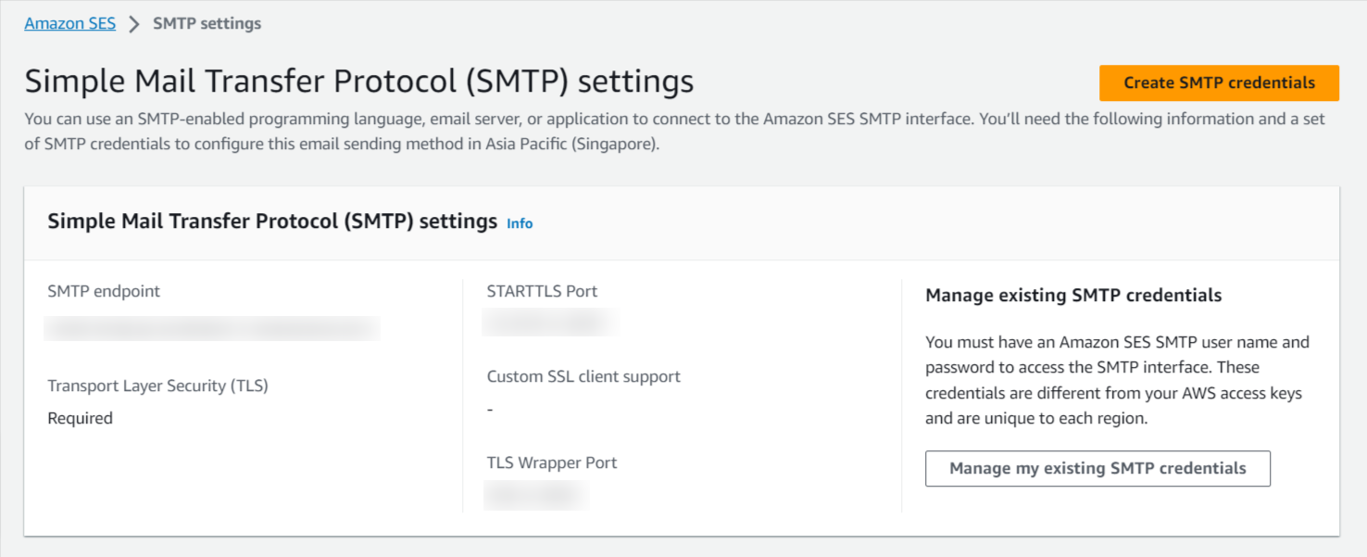Click the SMTP settings panel header title
Screen dimensions: 1367x557
[x=272, y=222]
